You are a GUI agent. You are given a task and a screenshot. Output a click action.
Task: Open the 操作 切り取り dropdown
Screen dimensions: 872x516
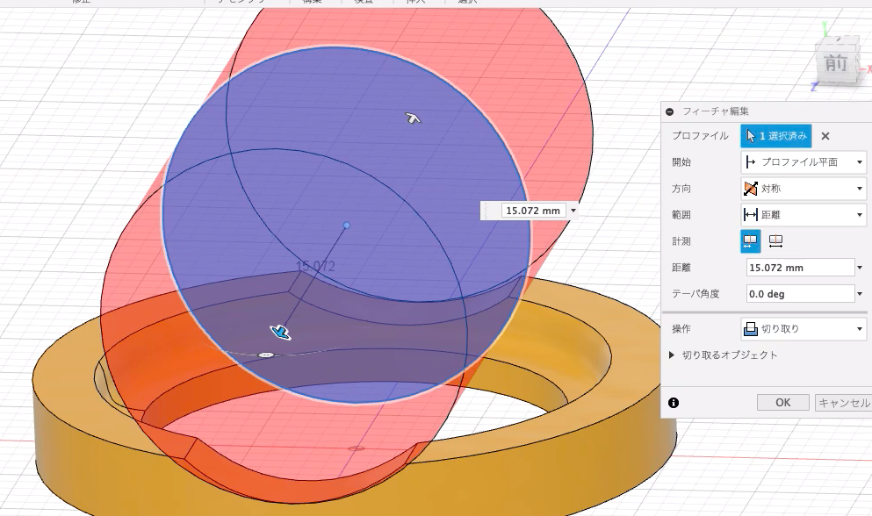tap(804, 328)
